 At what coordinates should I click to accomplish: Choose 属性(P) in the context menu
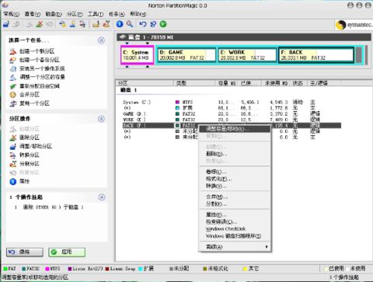tap(235, 215)
